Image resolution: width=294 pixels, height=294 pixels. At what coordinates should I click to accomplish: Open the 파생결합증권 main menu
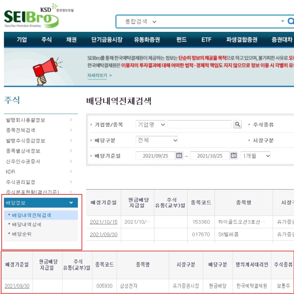[x=242, y=39]
